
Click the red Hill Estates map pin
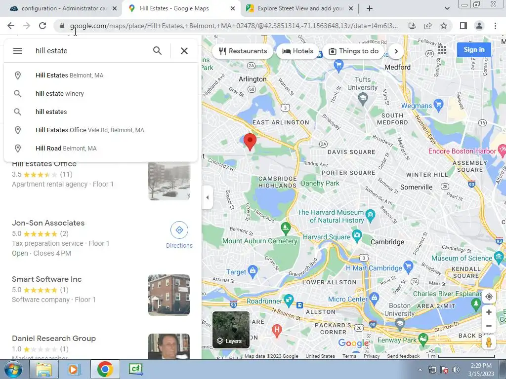[x=250, y=142]
